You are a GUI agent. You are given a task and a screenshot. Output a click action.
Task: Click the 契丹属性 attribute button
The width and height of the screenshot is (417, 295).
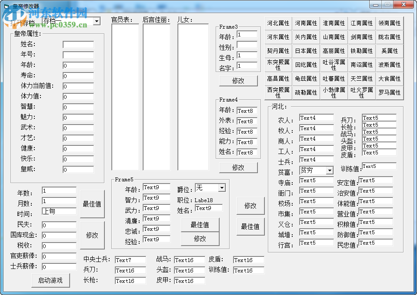278,51
